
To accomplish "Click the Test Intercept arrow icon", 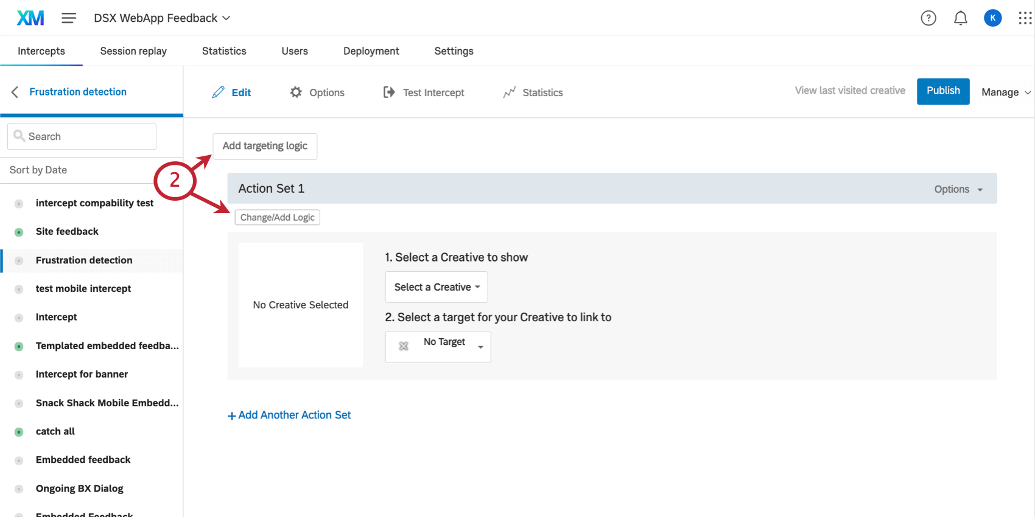I will 388,92.
